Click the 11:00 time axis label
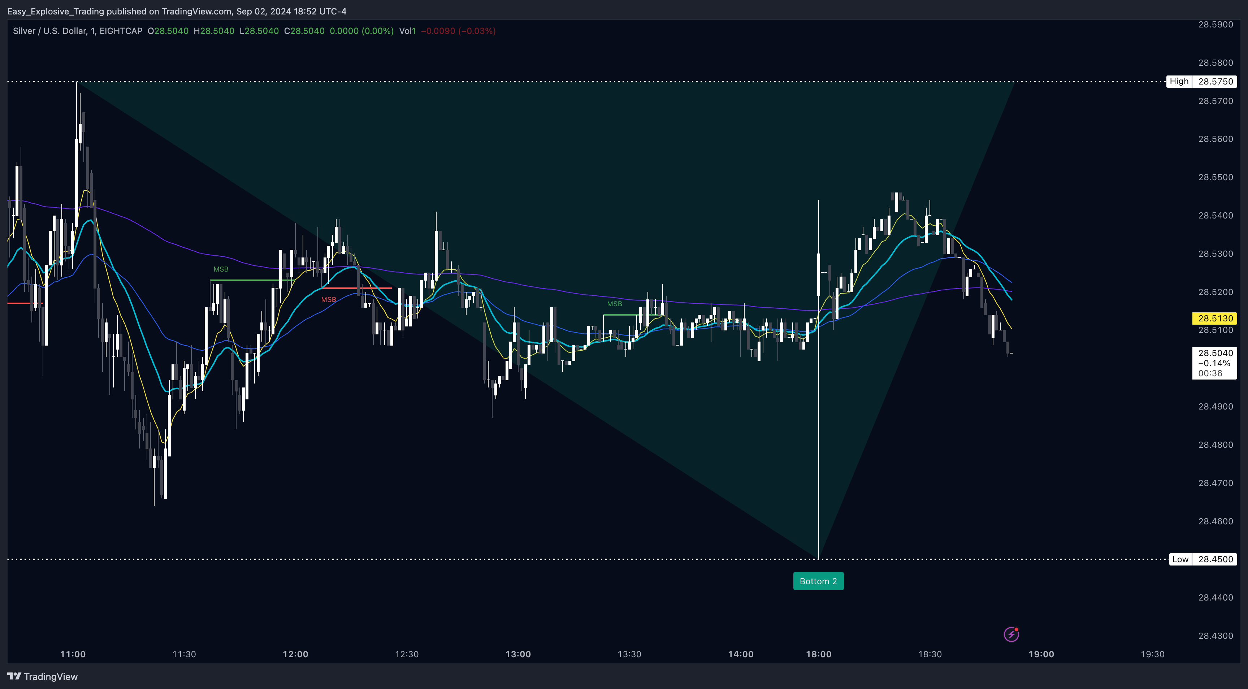 click(x=73, y=654)
